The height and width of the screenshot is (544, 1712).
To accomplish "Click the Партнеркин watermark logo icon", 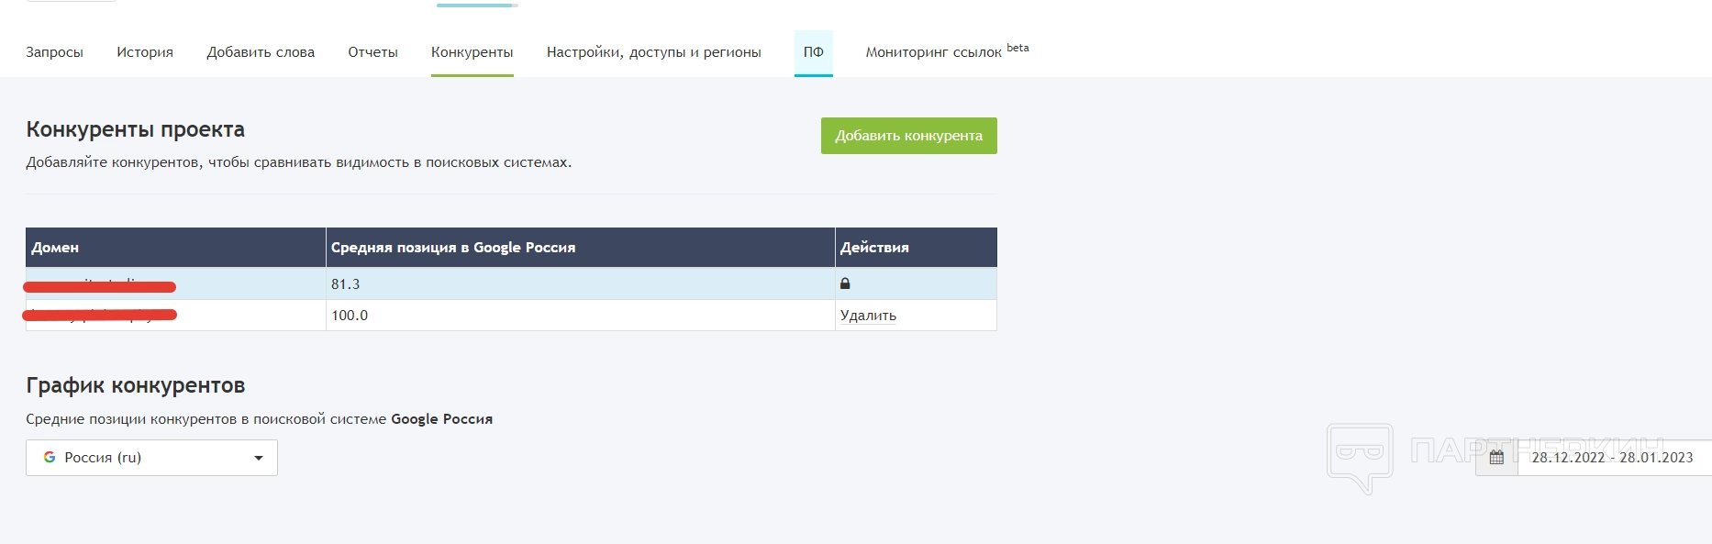I will point(1359,457).
